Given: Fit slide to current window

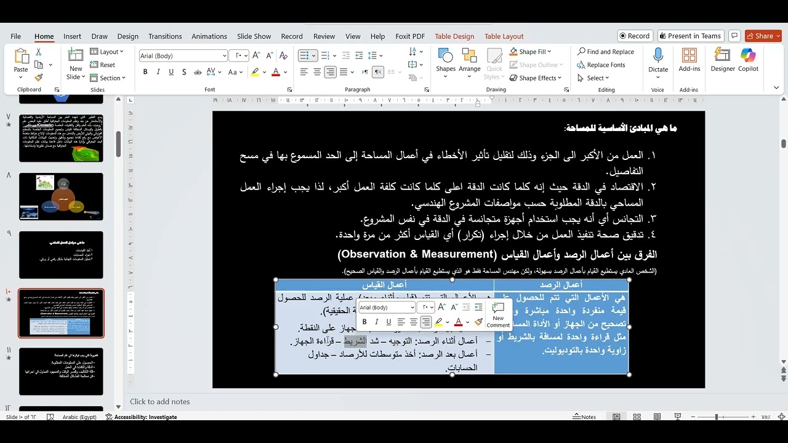Looking at the screenshot, I should pyautogui.click(x=782, y=417).
